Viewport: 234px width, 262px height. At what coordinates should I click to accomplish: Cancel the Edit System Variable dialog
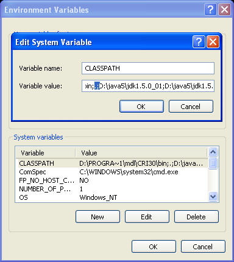coord(191,107)
